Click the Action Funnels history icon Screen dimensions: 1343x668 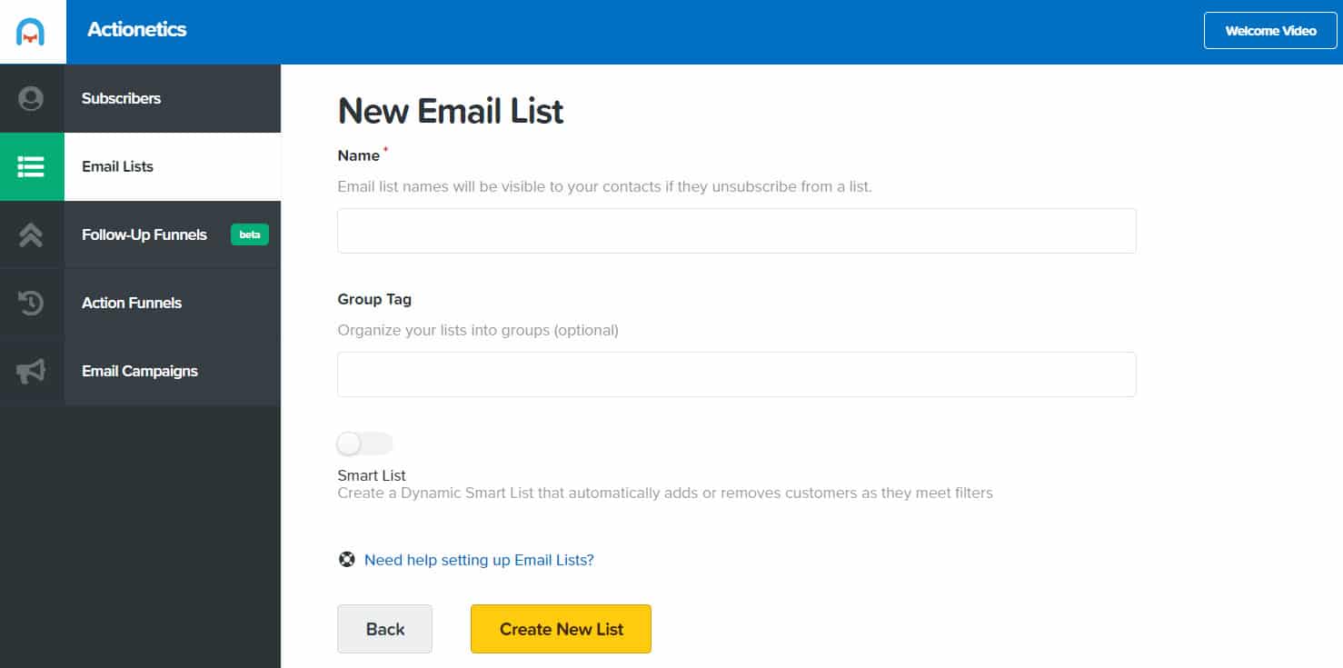pyautogui.click(x=31, y=303)
